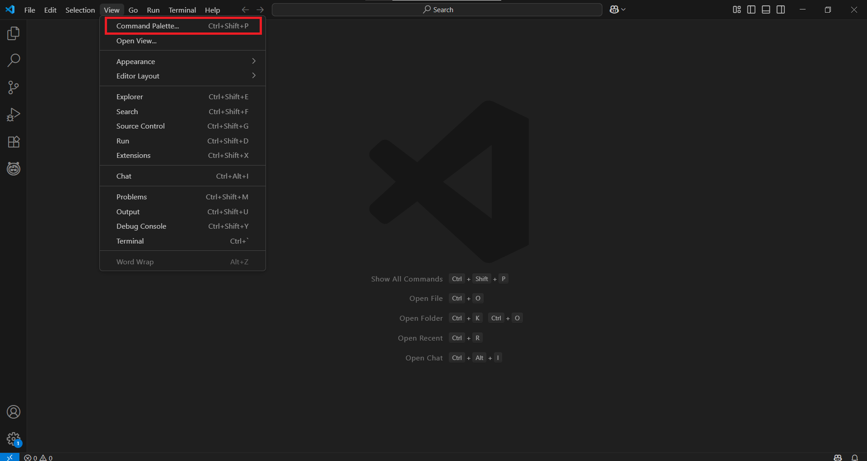Open the Go menu
867x461 pixels.
[x=133, y=9]
